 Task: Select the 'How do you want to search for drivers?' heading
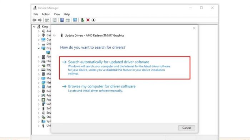point(92,47)
